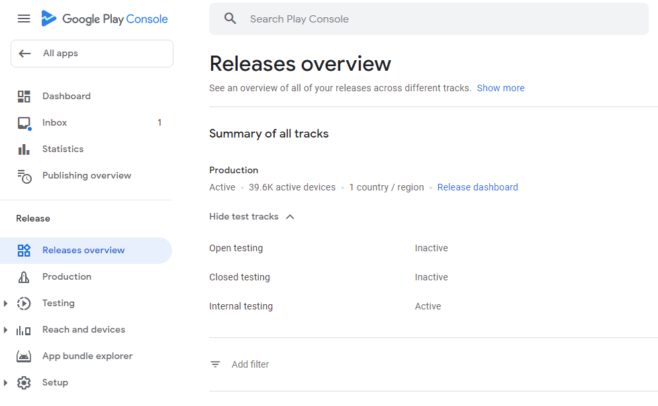Expand the Reach and devices arrow
Image resolution: width=658 pixels, height=406 pixels.
[x=5, y=330]
